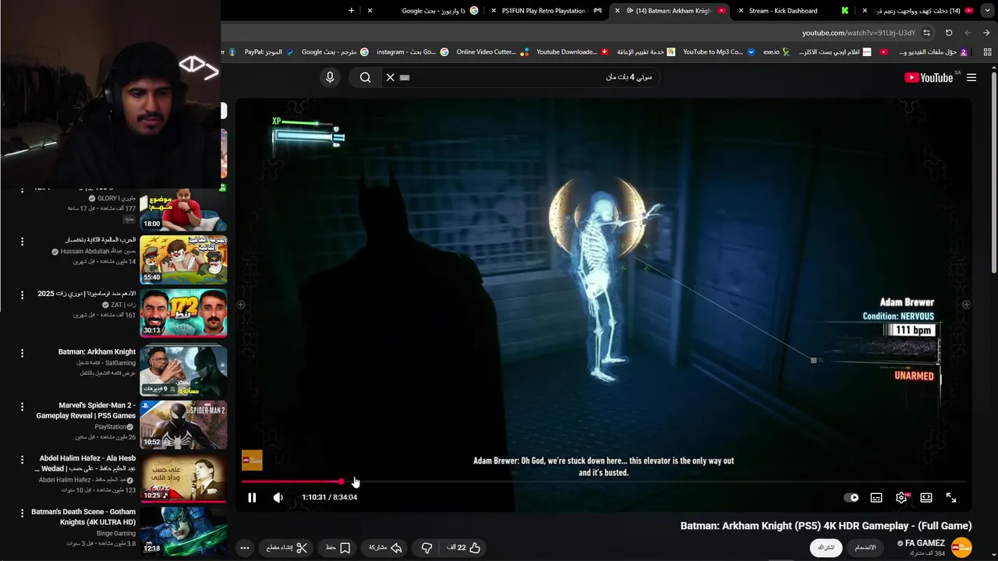This screenshot has width=998, height=561.
Task: Mute the video with the speaker icon
Action: [x=278, y=497]
